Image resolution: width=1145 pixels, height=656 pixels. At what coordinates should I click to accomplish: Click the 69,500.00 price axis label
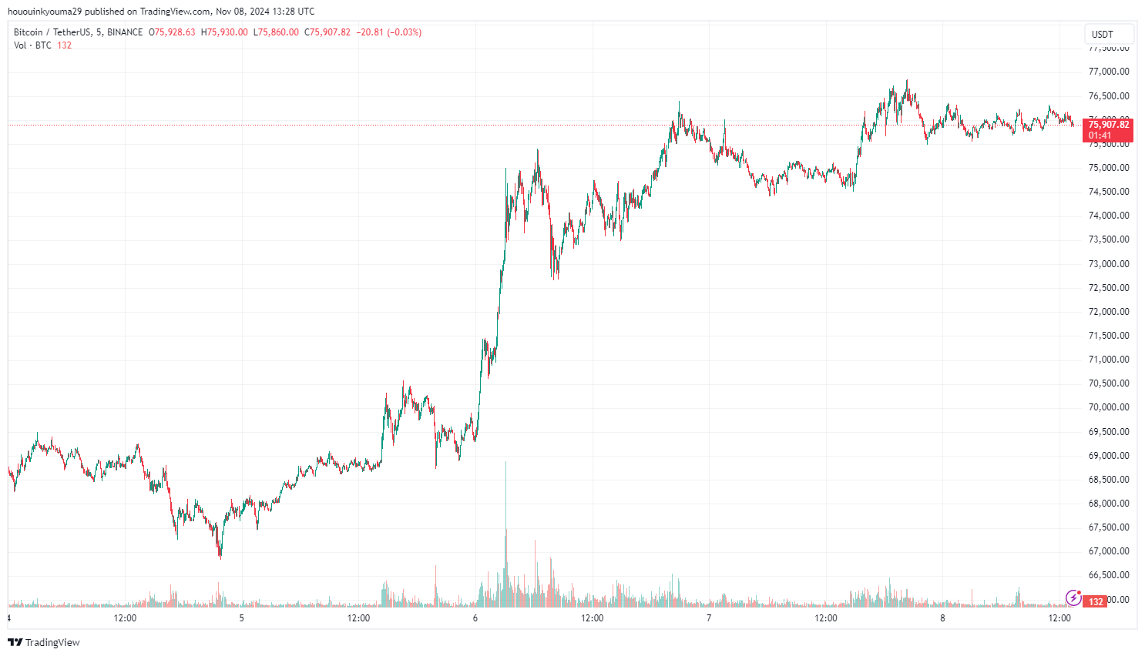tap(1109, 432)
